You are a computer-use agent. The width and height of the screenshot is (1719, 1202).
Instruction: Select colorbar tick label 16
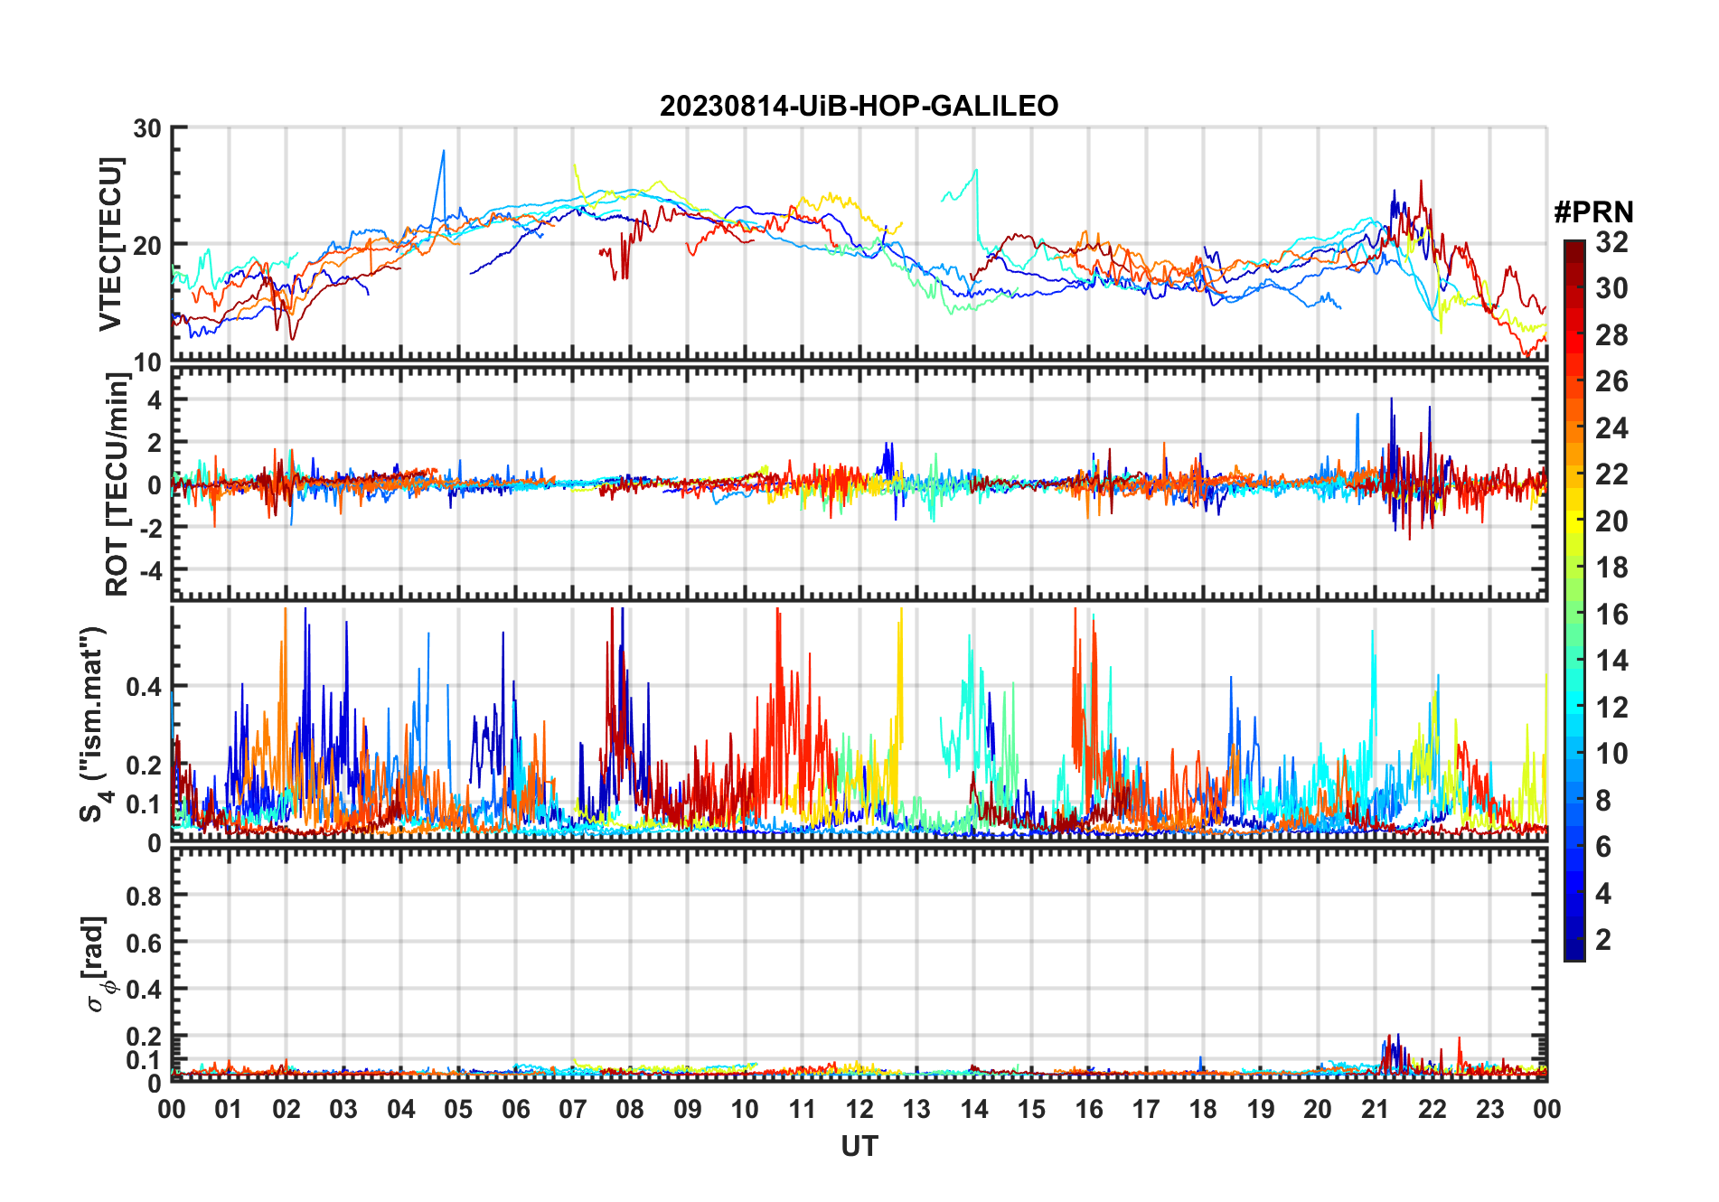[x=1611, y=615]
